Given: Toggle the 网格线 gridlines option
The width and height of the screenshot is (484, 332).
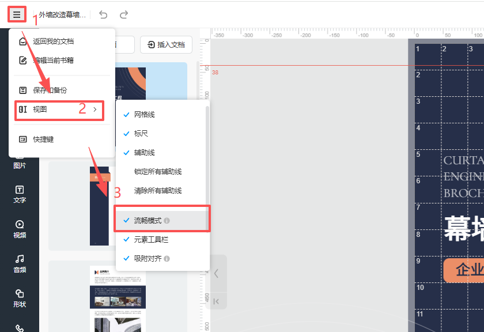Looking at the screenshot, I should (x=144, y=115).
